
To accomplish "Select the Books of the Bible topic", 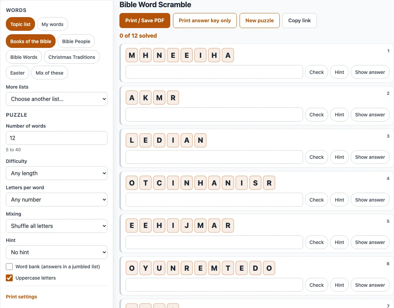I will (31, 41).
